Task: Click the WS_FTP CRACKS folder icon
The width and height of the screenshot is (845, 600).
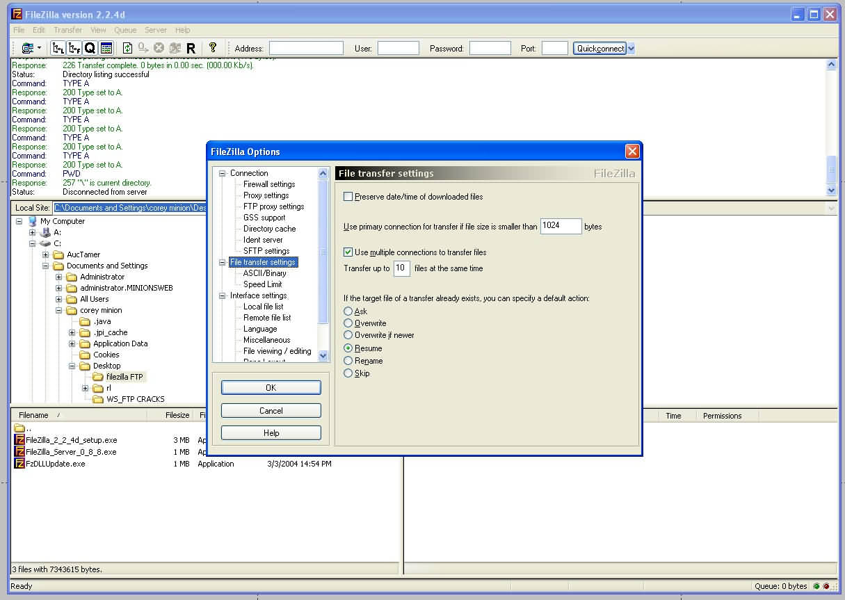Action: pos(99,399)
